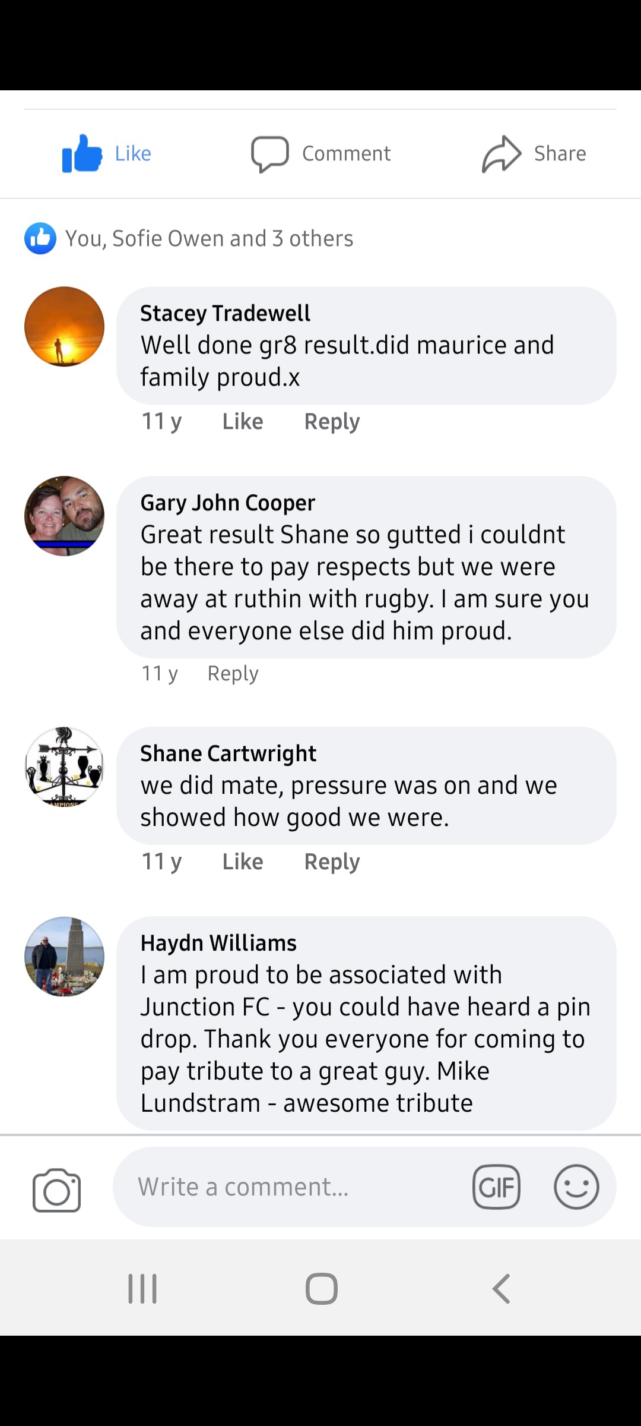Open the emoji smiley picker

(576, 1187)
